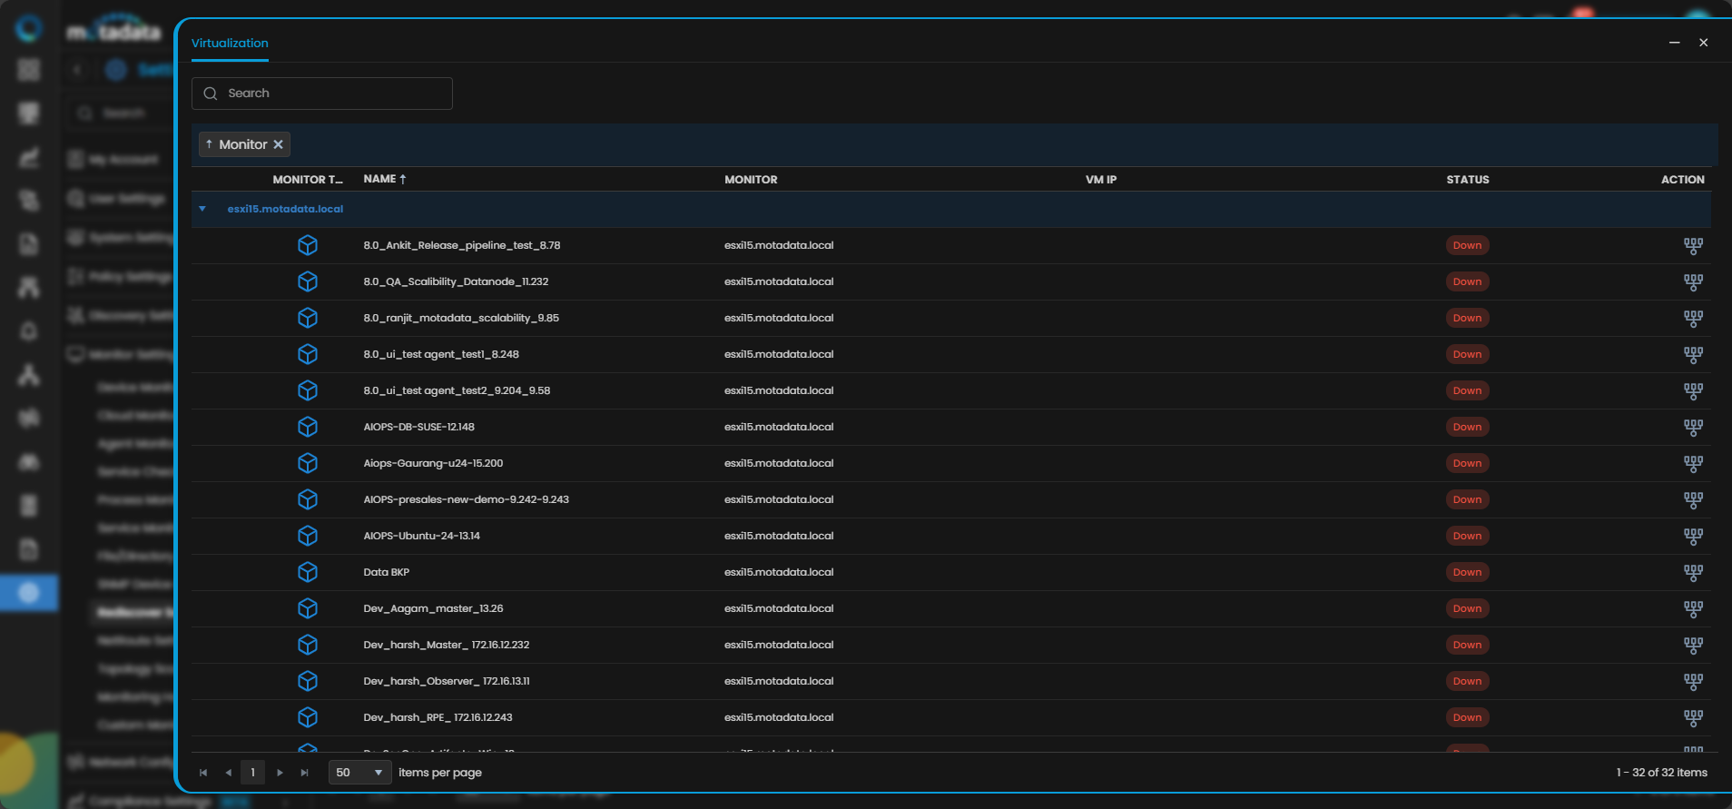Click Down status of AIOPS-DB-SUSE-12.148
The image size is (1732, 809).
tap(1467, 427)
